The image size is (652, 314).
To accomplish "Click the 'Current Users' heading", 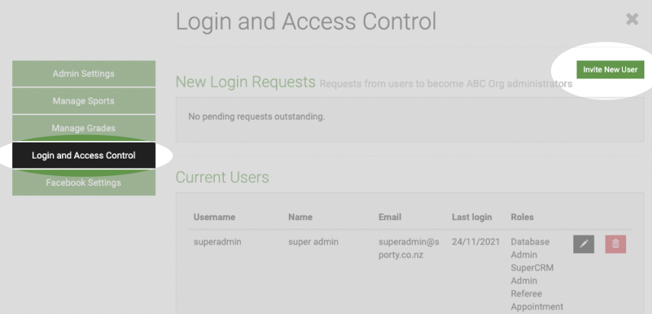I will click(222, 177).
